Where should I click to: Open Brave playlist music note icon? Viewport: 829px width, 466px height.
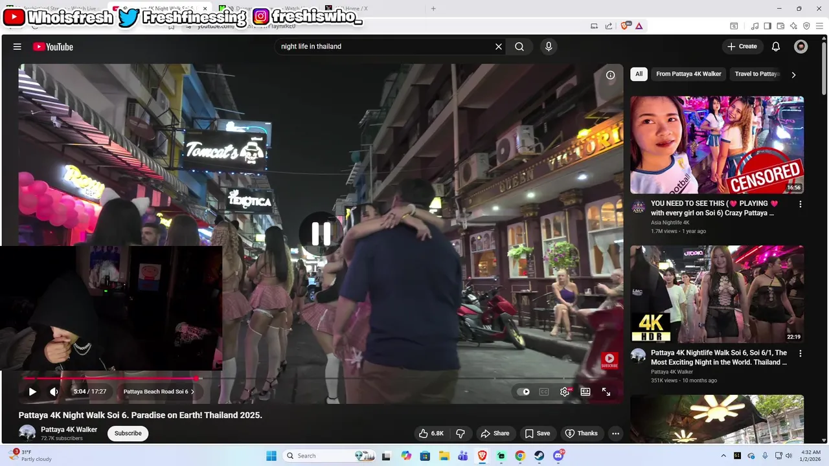pos(755,26)
